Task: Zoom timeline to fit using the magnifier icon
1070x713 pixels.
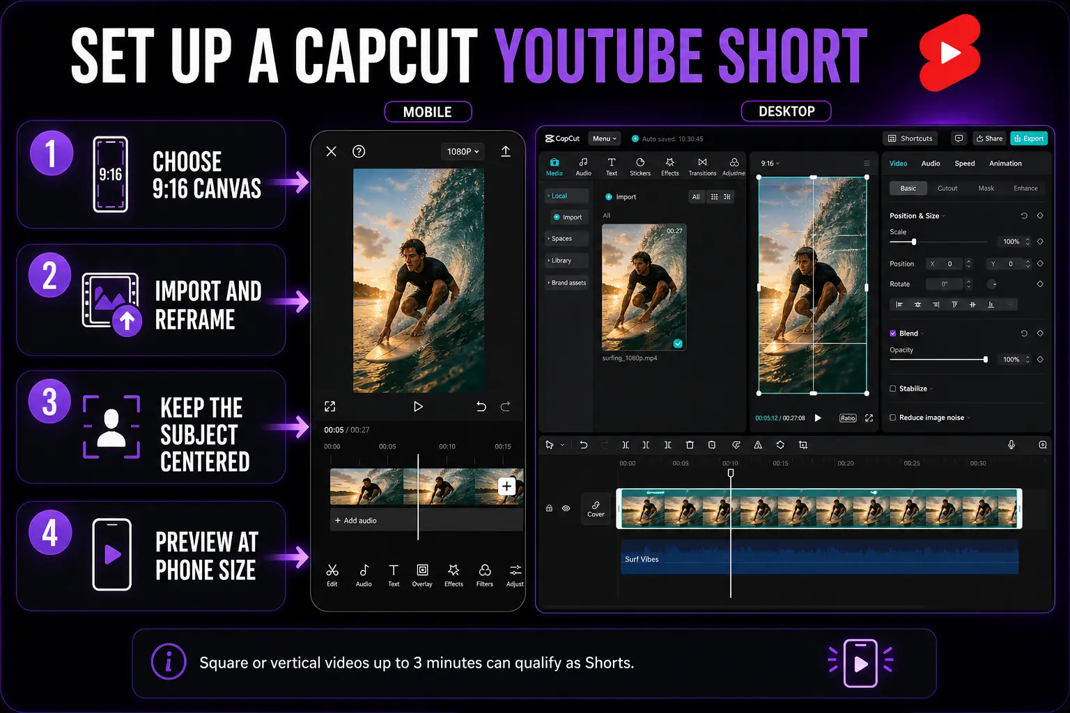Action: click(1043, 445)
